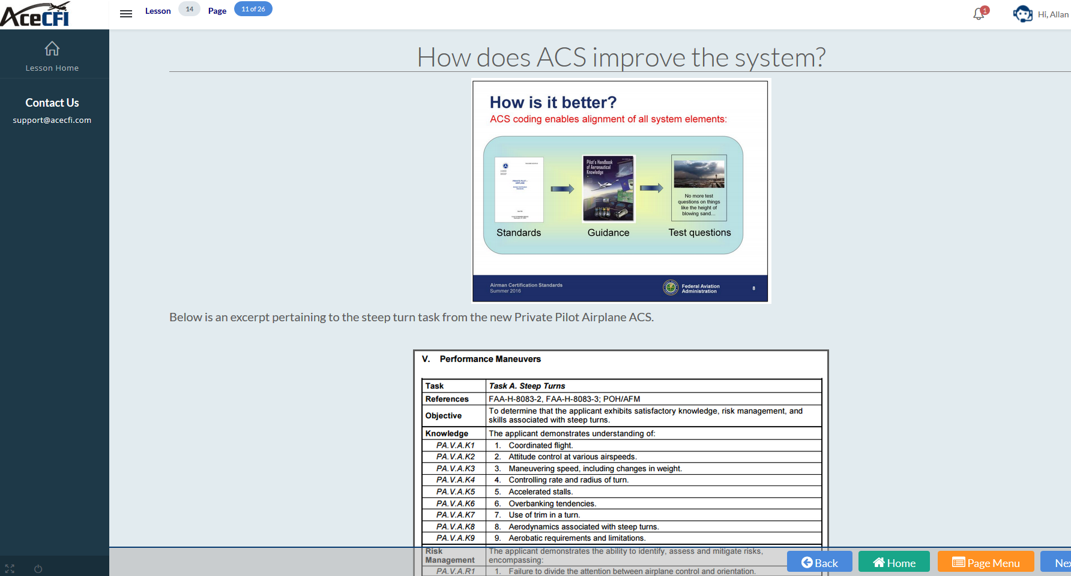Click Controlling rate and radius of turn

[x=569, y=480]
